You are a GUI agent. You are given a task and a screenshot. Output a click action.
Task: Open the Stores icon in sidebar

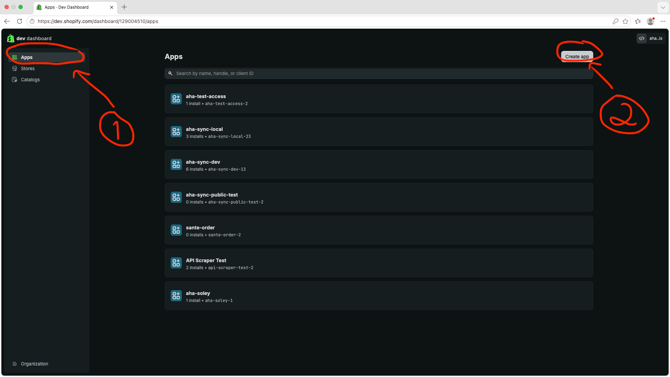point(15,68)
